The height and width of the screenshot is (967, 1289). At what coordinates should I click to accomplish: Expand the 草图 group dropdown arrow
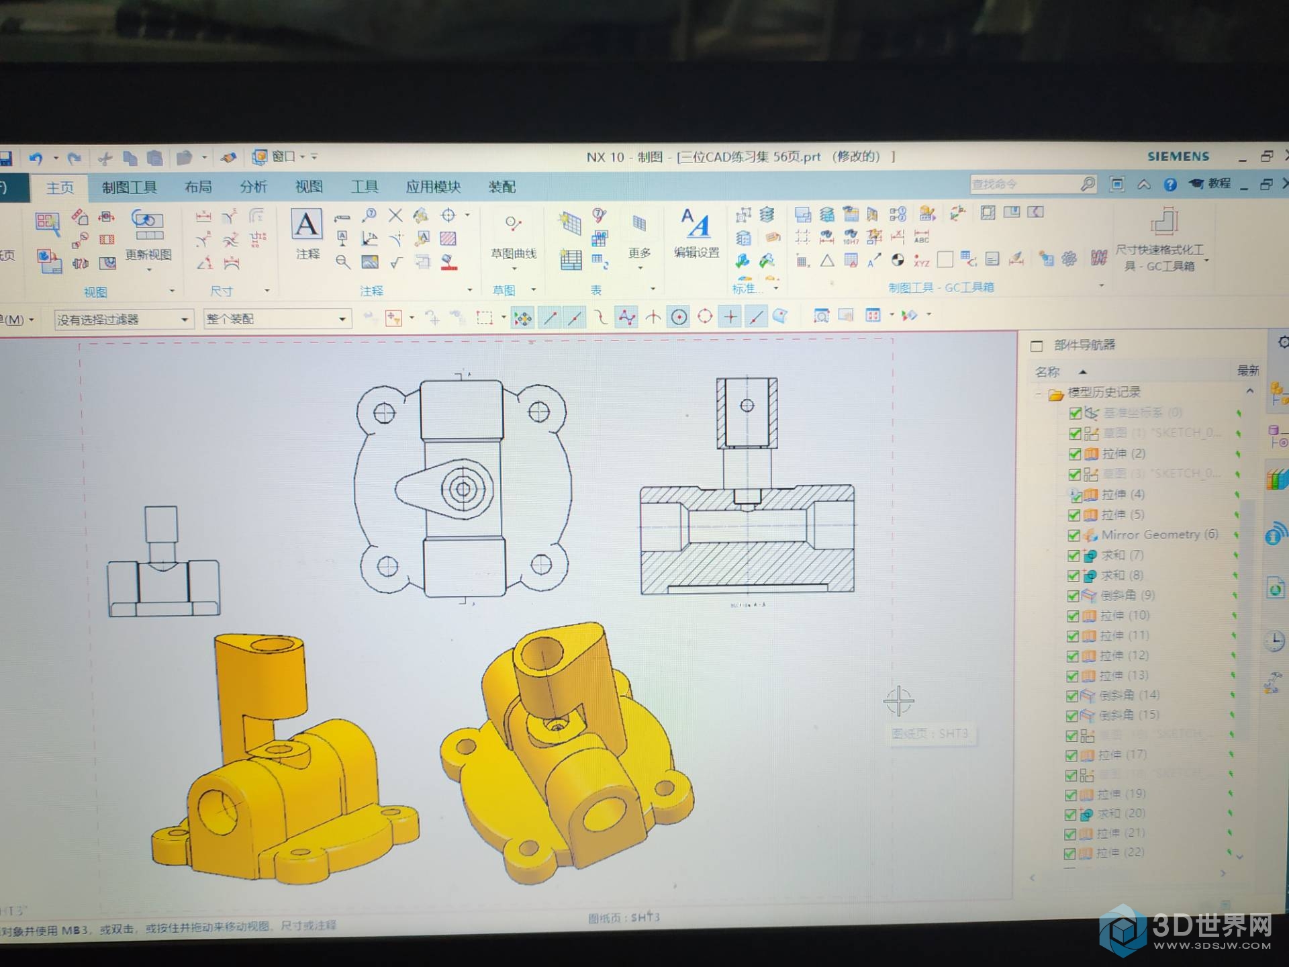click(x=534, y=289)
